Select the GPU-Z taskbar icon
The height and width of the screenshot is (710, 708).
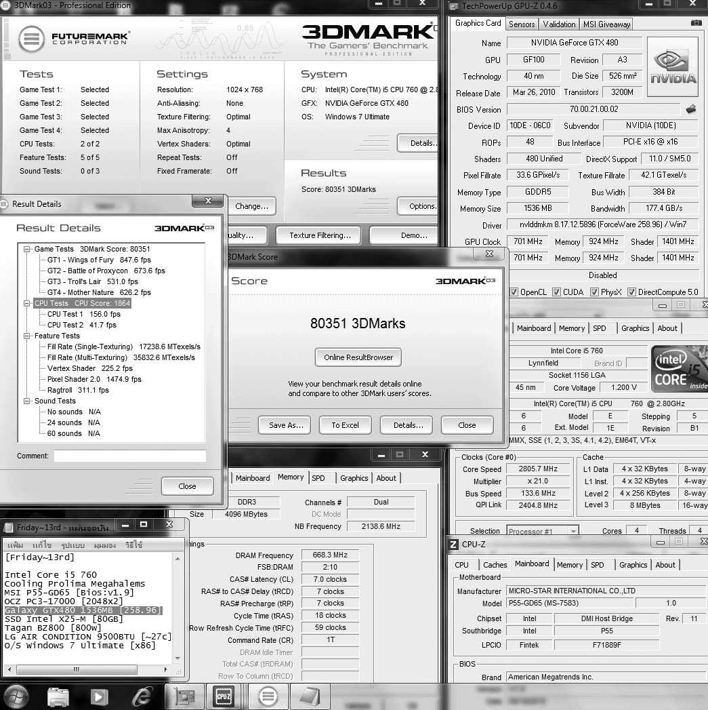pyautogui.click(x=184, y=696)
